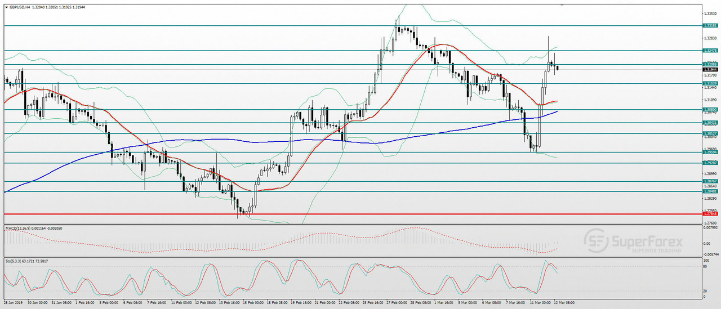Image resolution: width=721 pixels, height=309 pixels.
Task: Select the 1.30127 horizontal line price tag
Action: pyautogui.click(x=710, y=133)
